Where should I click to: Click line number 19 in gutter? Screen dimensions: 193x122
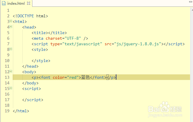pos(7,111)
